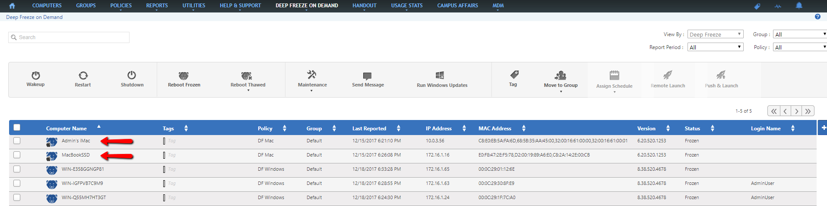Click the Search input field
The width and height of the screenshot is (827, 206).
69,37
